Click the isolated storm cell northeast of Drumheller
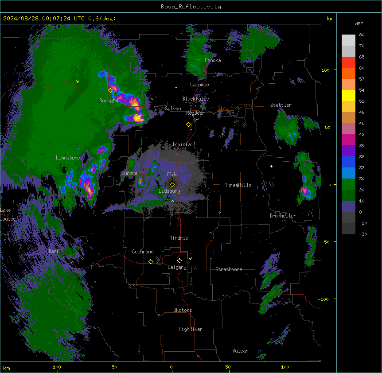This screenshot has height=373, width=382. pyautogui.click(x=305, y=192)
